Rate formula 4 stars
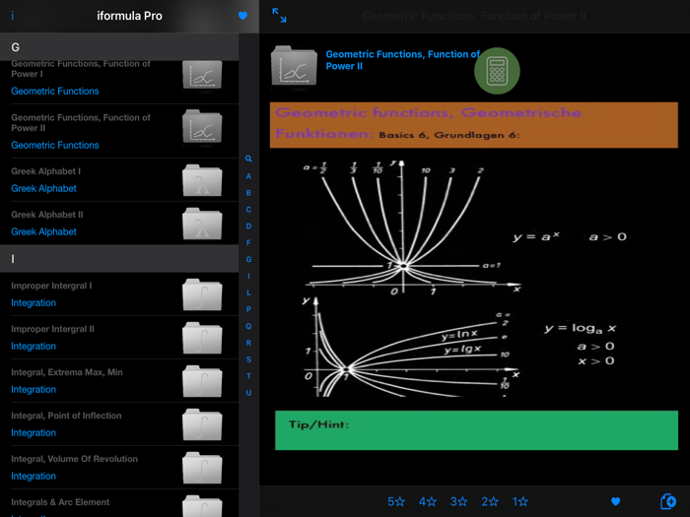The image size is (690, 517). 427,501
